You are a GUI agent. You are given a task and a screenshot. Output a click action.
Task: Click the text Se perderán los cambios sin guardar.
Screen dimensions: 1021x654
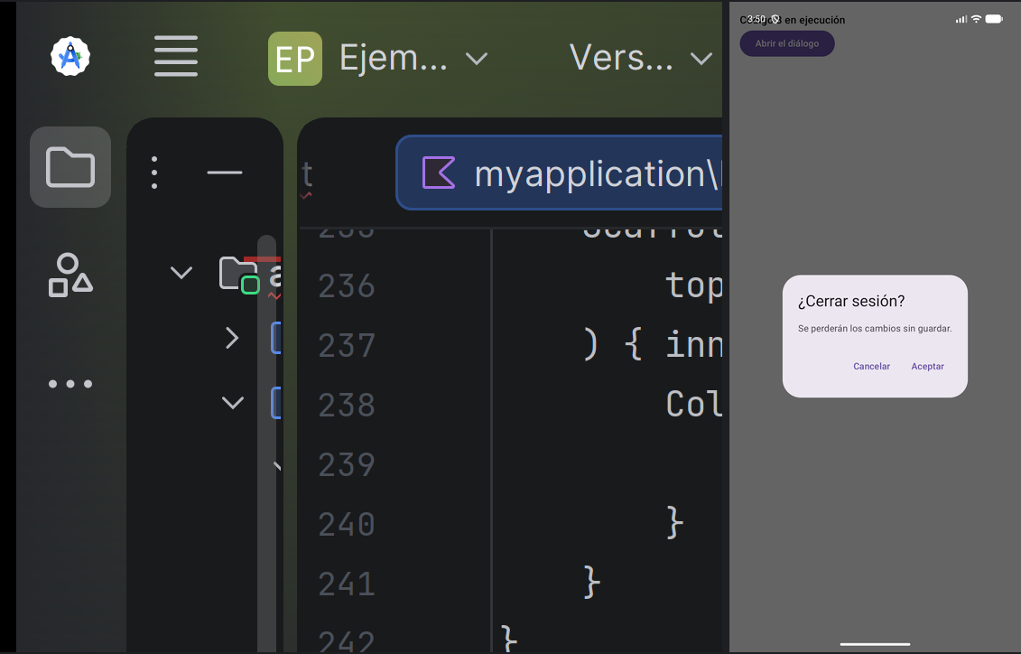tap(875, 328)
